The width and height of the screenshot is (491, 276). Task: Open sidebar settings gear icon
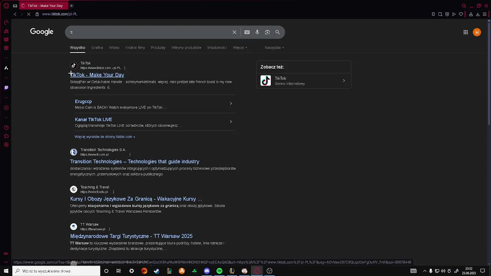pos(6,145)
